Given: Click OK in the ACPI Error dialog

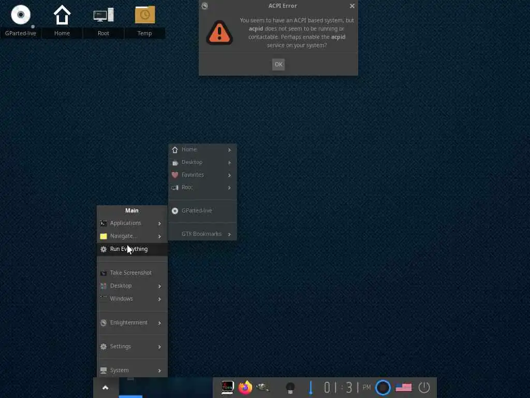Looking at the screenshot, I should (278, 64).
